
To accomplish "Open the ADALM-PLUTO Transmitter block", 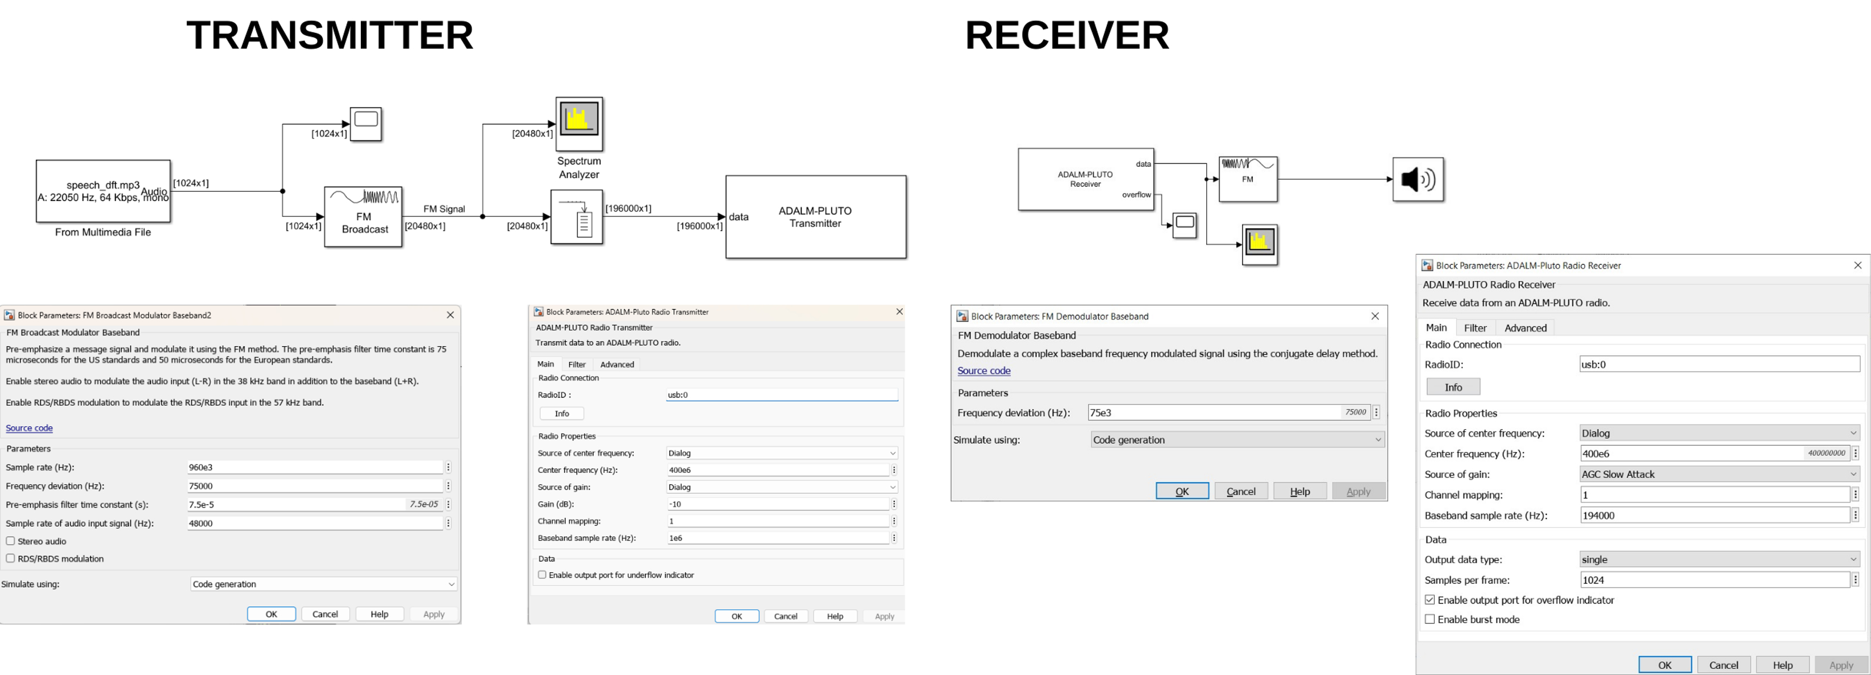I will (815, 217).
